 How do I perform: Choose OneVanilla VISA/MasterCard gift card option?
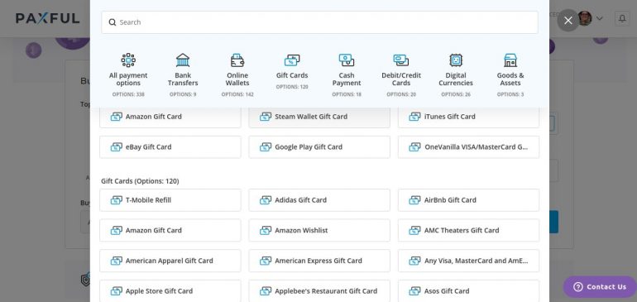[x=468, y=146]
